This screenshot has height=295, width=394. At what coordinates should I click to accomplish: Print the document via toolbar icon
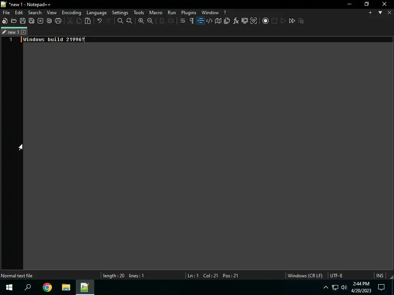pyautogui.click(x=58, y=21)
